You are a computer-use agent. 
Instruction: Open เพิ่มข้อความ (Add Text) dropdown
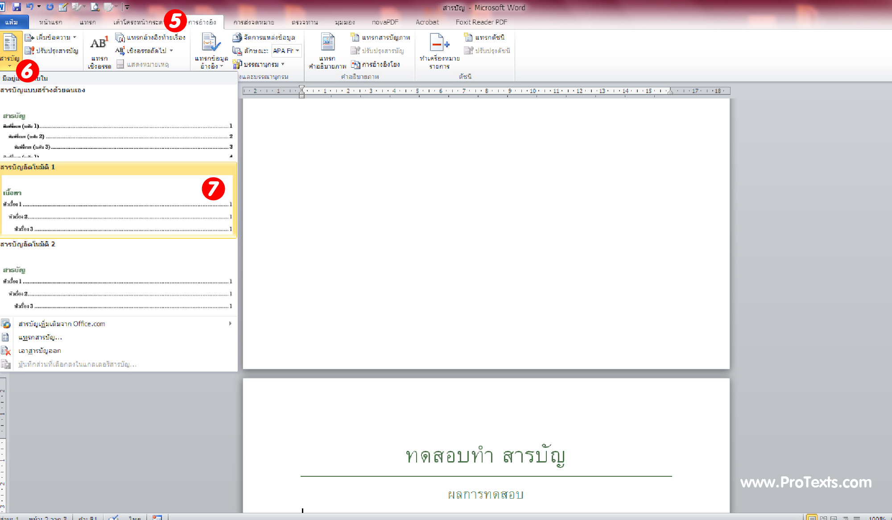51,37
